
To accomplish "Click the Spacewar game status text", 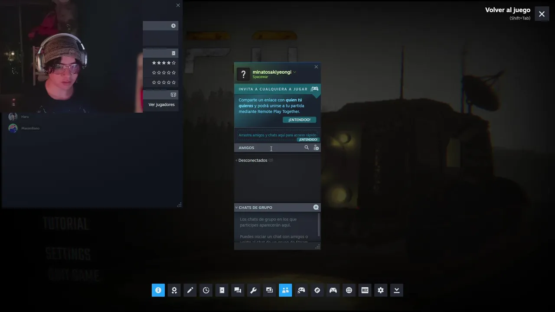I will (x=260, y=77).
